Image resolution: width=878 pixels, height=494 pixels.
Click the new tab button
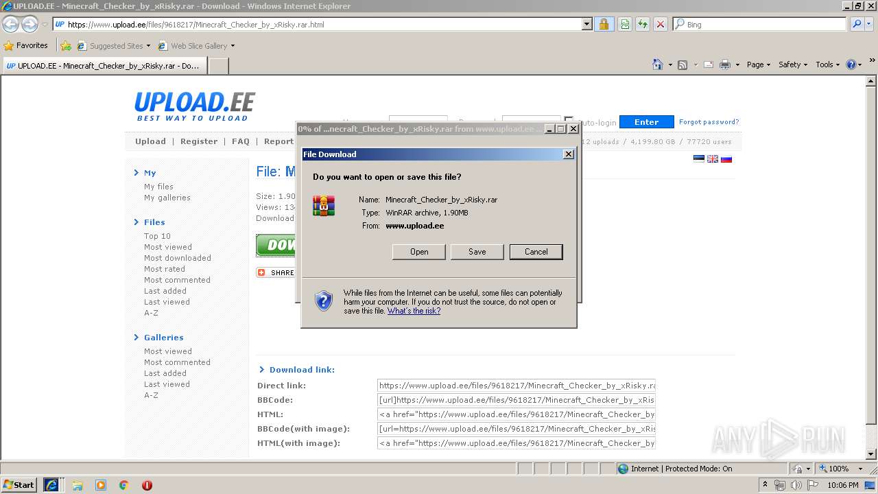pos(218,66)
